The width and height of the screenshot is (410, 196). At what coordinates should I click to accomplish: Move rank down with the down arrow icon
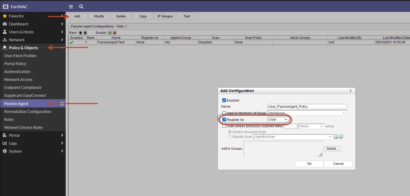point(85,33)
